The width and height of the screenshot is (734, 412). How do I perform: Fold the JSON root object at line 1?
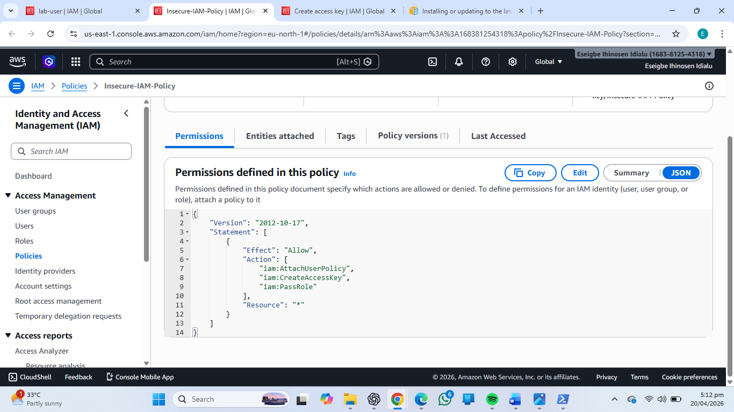click(187, 214)
